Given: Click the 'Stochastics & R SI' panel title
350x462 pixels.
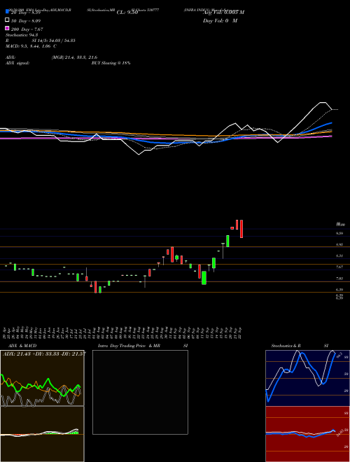Looking at the screenshot, I should pyautogui.click(x=300, y=346).
